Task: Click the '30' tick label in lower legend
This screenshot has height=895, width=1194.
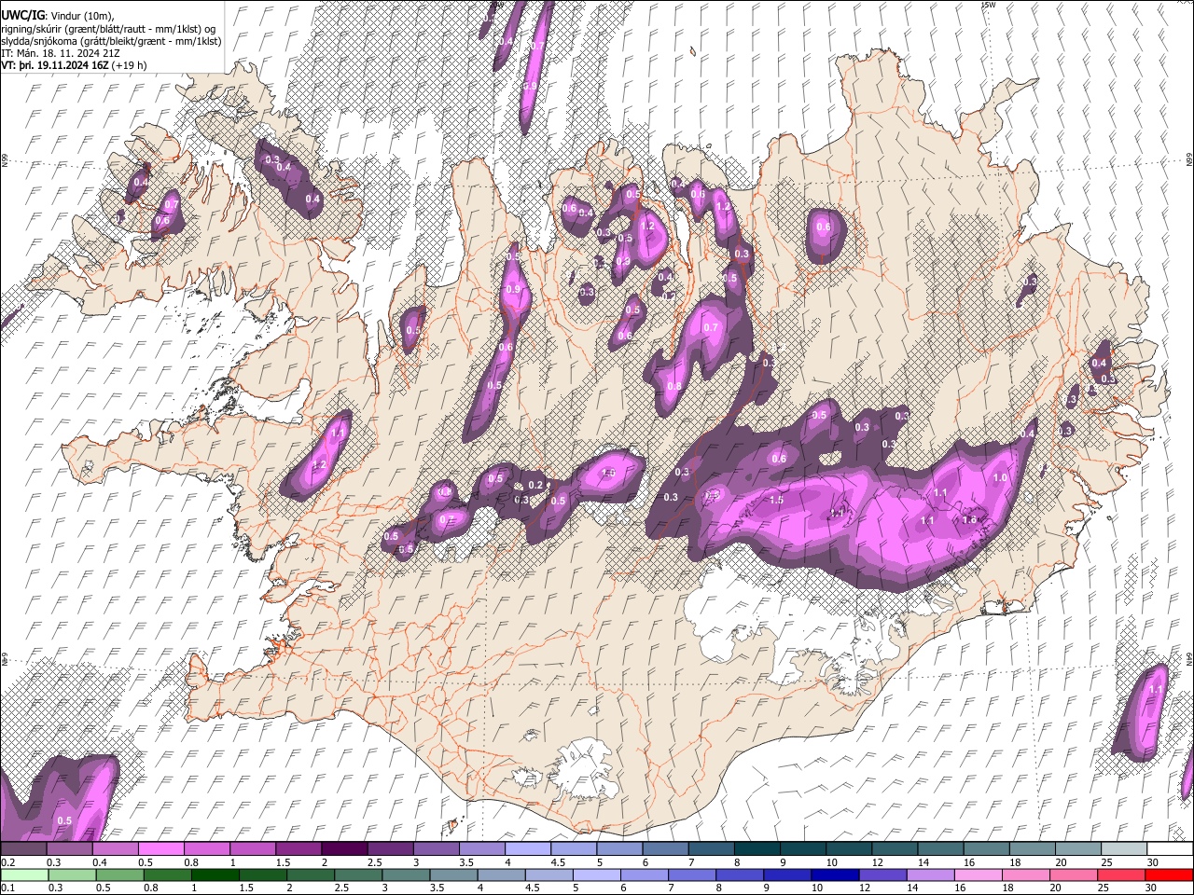Action: [x=1153, y=888]
